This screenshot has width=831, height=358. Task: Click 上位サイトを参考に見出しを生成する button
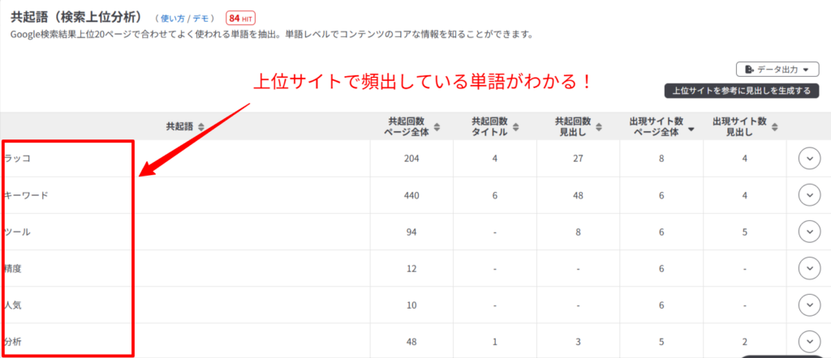click(738, 91)
